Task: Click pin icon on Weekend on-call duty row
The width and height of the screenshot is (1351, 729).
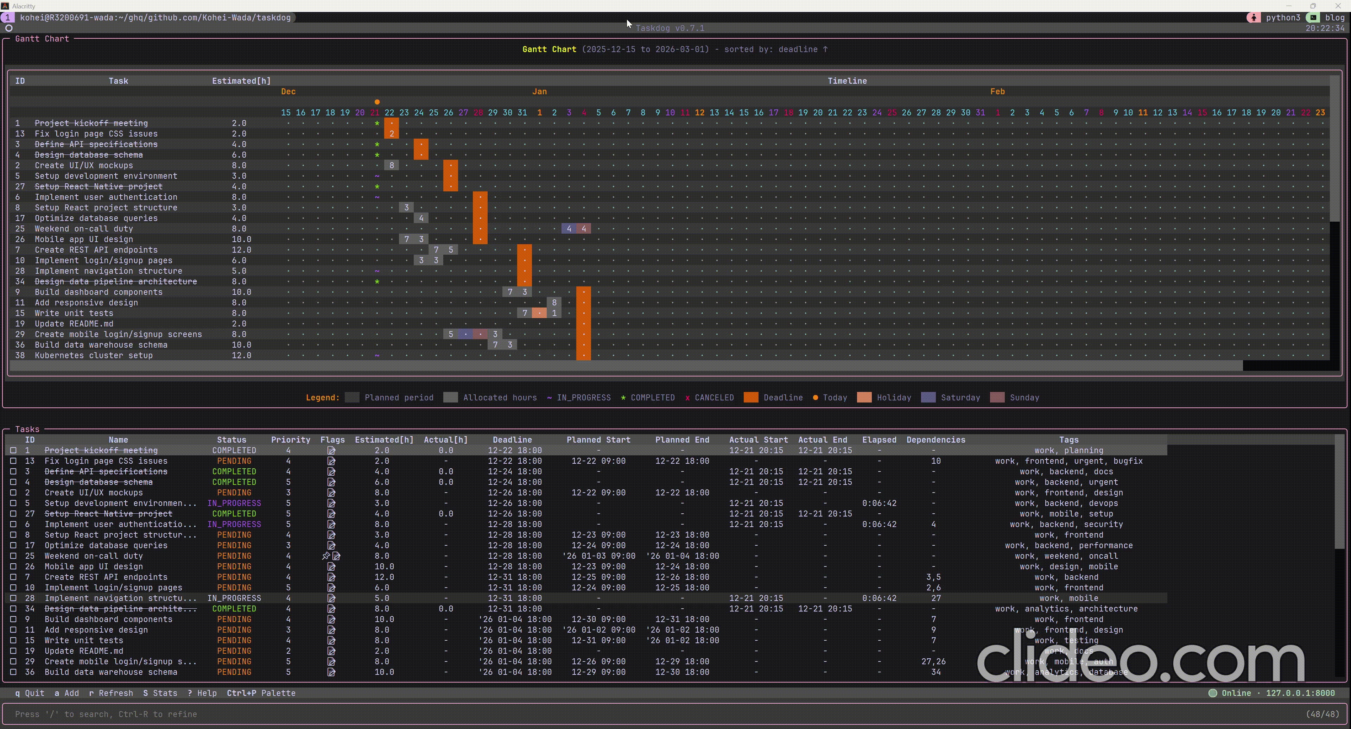Action: pos(326,556)
